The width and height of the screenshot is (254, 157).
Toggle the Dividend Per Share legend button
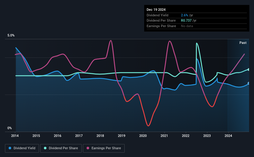point(61,148)
